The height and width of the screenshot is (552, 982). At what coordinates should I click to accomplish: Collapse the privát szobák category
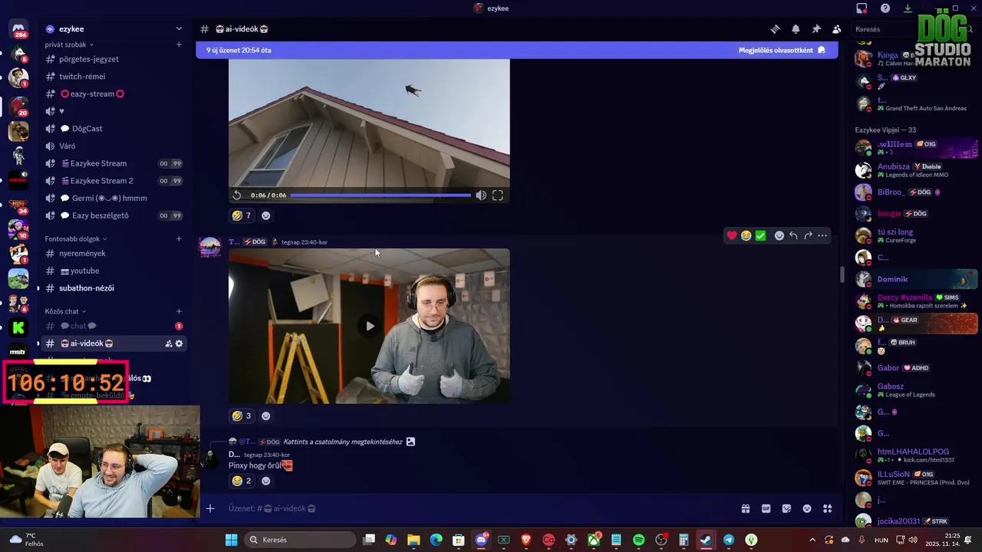point(68,45)
